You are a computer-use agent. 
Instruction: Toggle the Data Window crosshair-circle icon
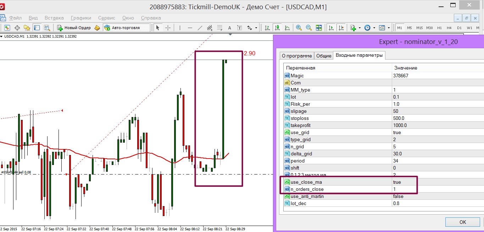[17, 28]
